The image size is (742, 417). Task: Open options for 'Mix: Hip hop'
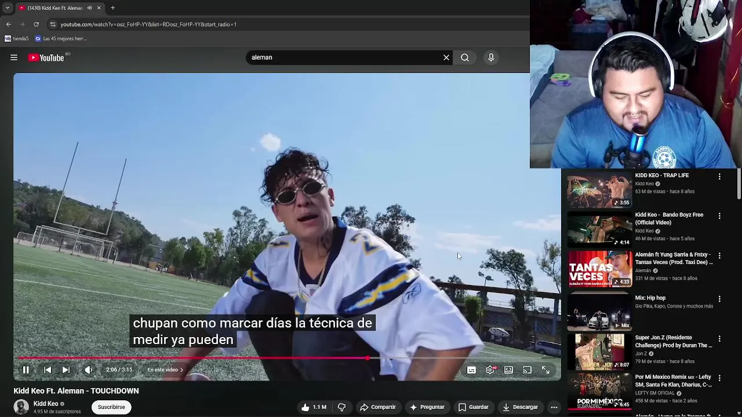[719, 299]
